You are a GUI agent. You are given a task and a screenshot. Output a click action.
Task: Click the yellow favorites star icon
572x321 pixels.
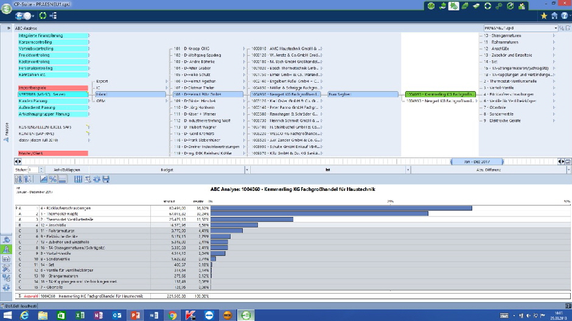544,16
